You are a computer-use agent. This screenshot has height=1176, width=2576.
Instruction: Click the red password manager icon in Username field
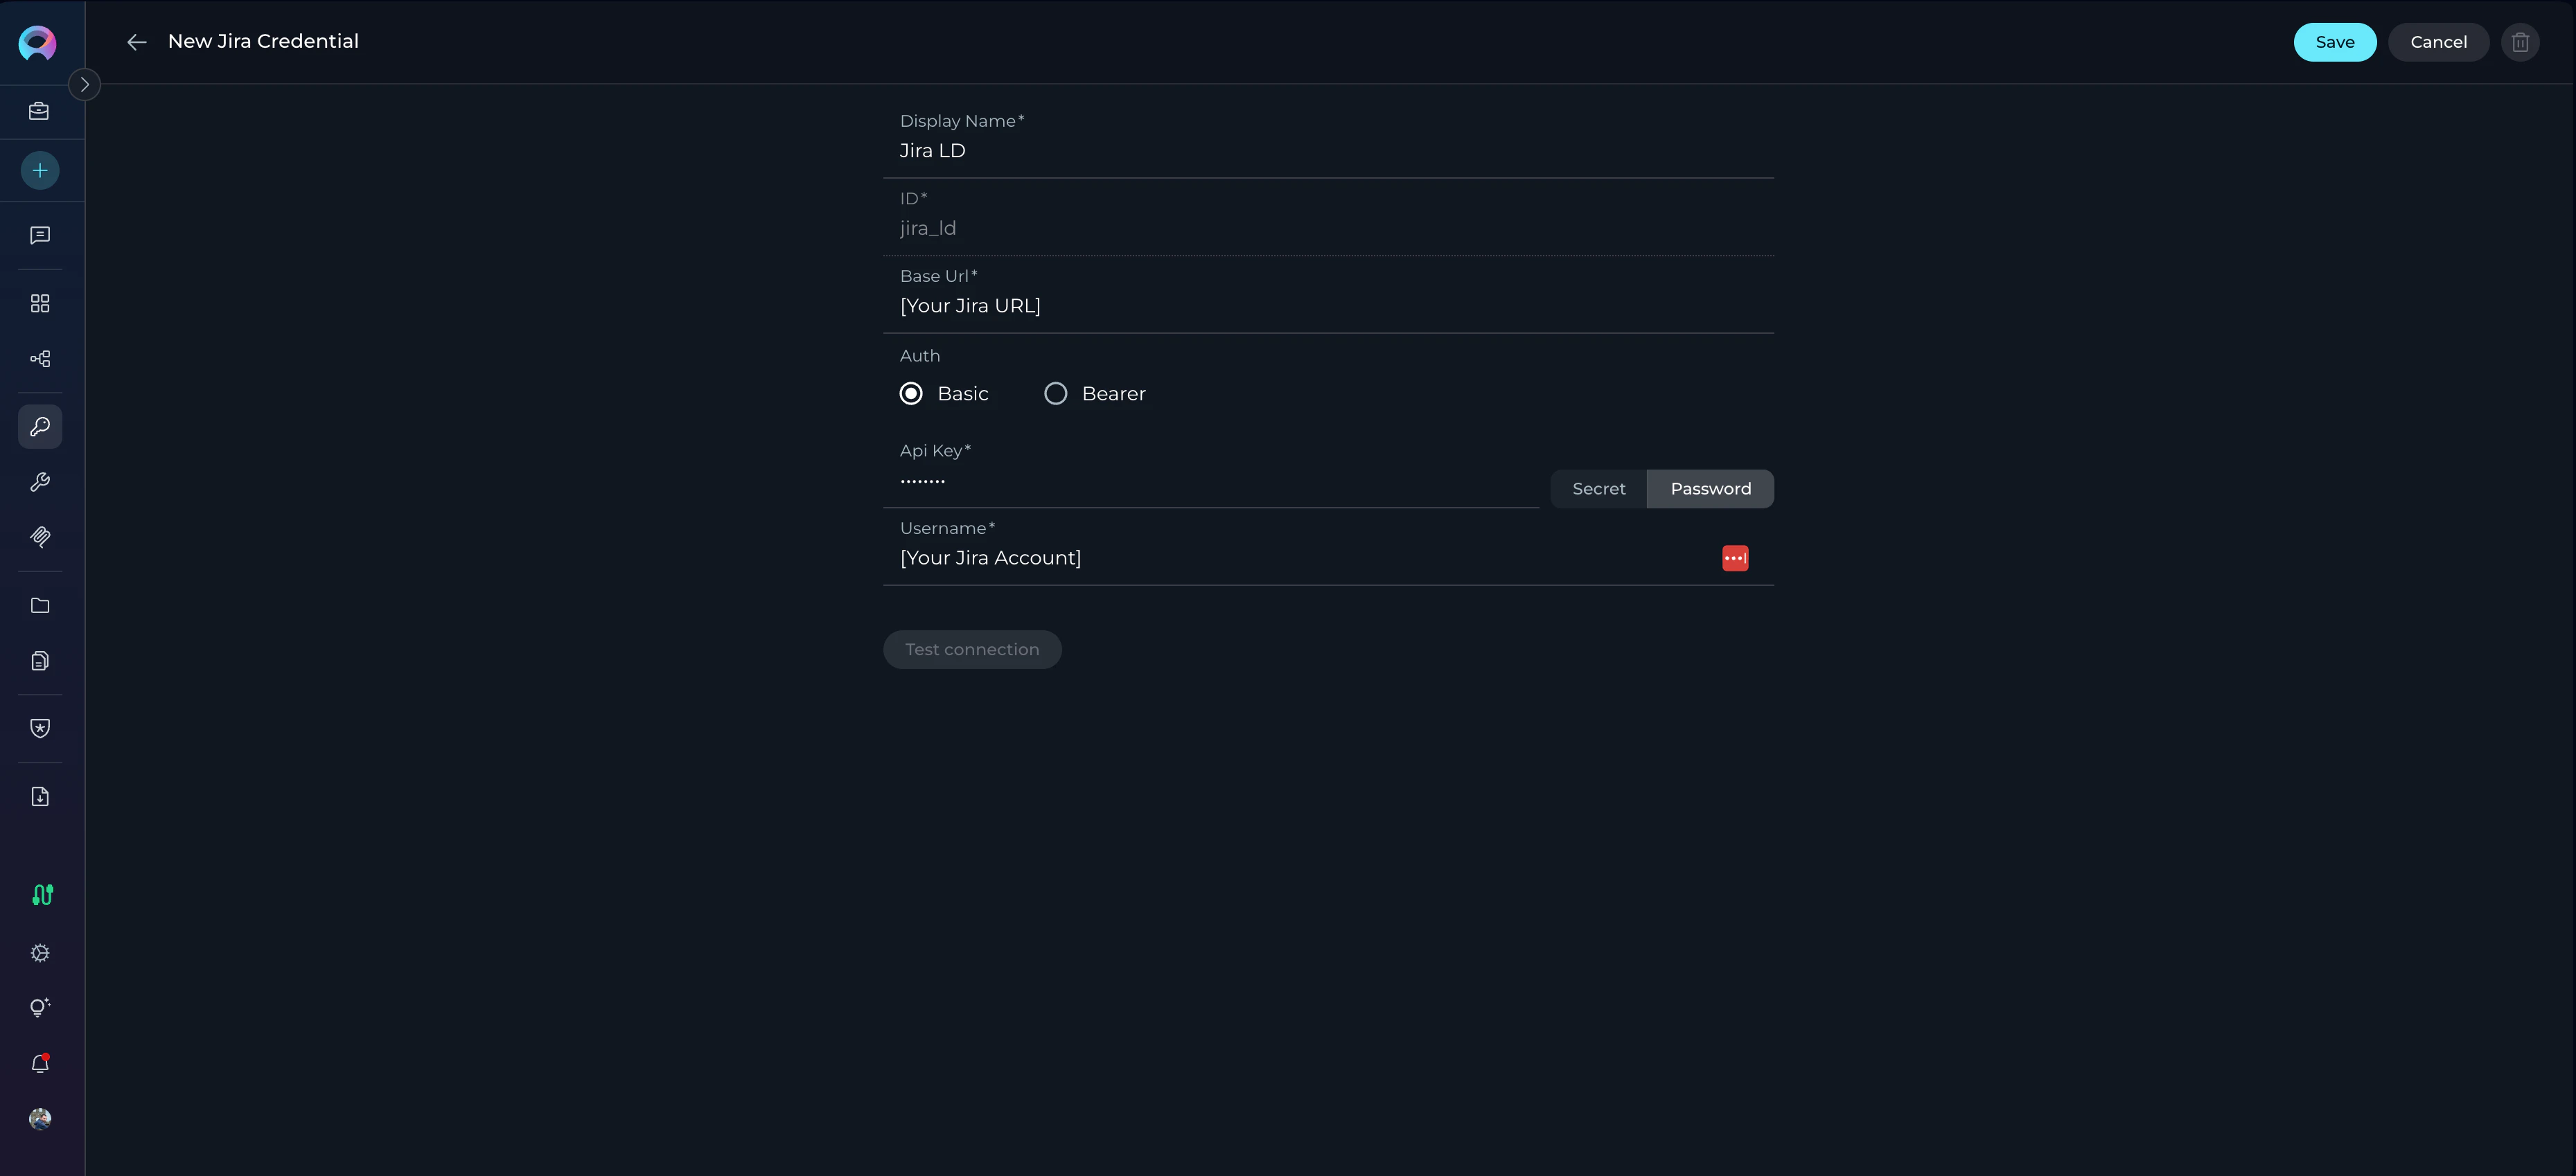pyautogui.click(x=1735, y=557)
